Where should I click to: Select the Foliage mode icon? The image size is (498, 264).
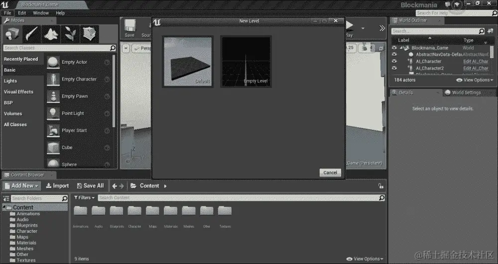pyautogui.click(x=70, y=34)
